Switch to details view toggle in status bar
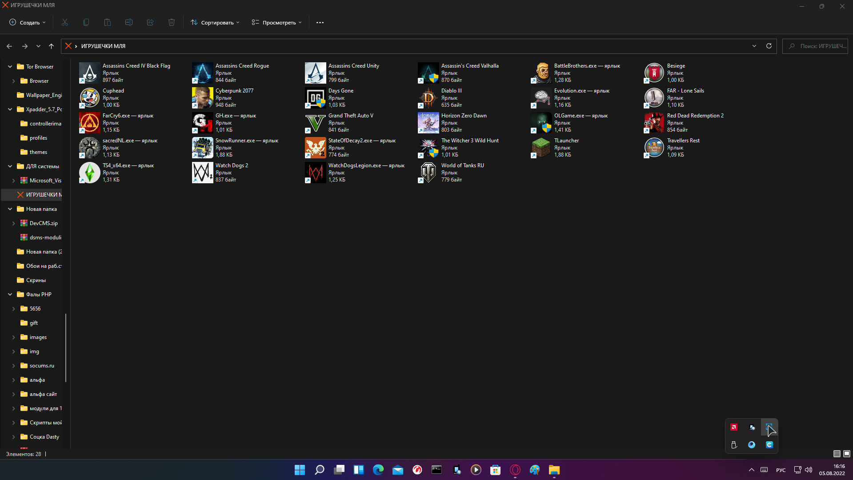This screenshot has width=853, height=480. coord(837,454)
